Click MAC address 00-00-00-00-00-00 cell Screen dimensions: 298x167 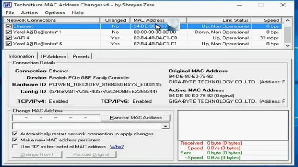[x=155, y=32]
